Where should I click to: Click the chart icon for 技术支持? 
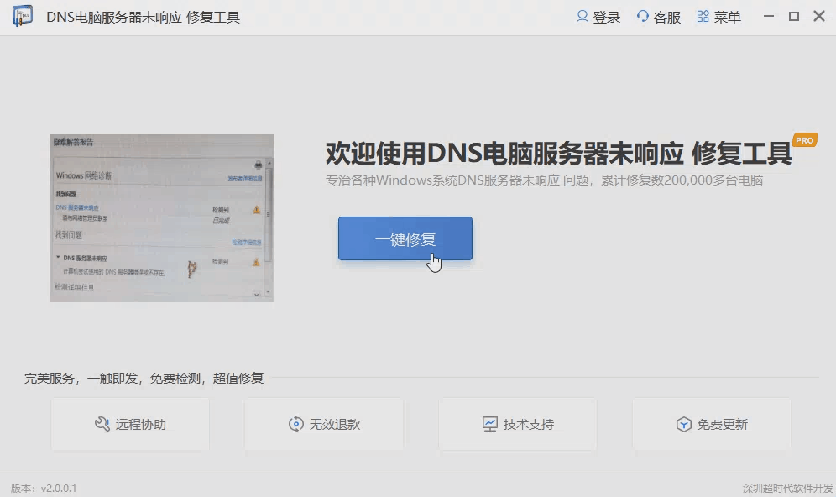pyautogui.click(x=489, y=425)
